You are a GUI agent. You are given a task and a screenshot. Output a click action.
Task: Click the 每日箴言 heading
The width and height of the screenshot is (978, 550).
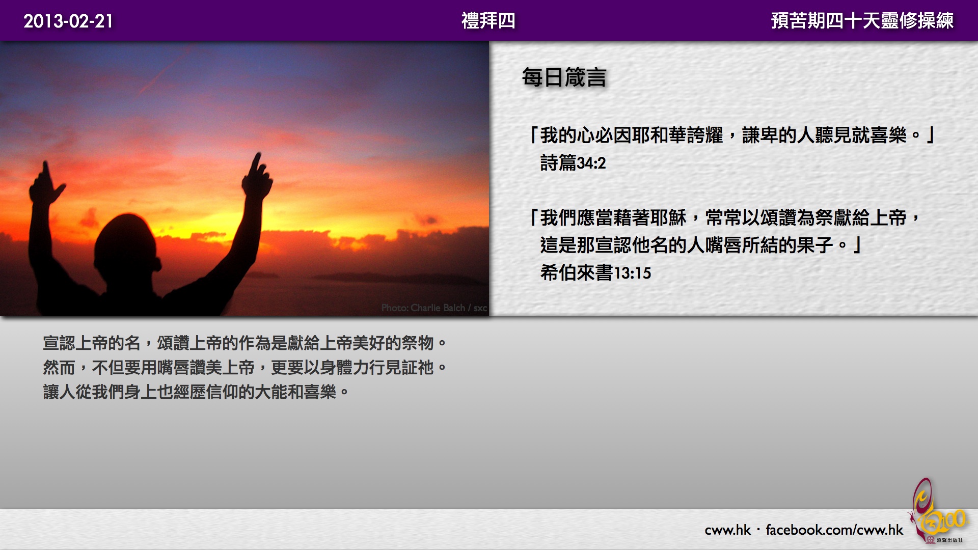coord(564,77)
